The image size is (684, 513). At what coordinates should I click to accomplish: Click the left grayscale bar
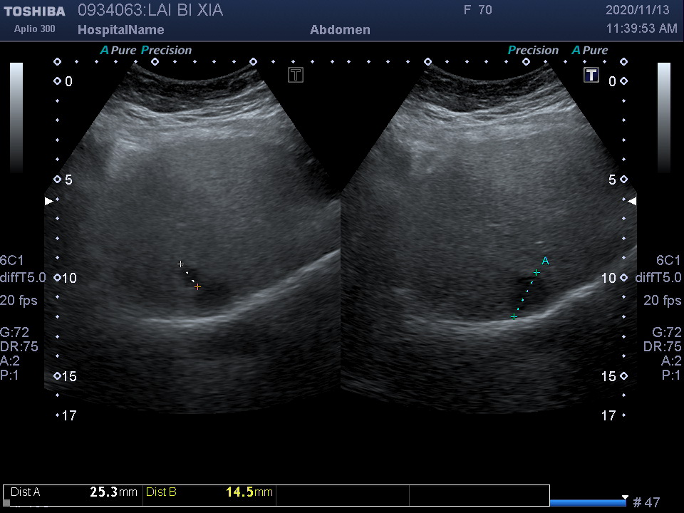click(x=16, y=118)
